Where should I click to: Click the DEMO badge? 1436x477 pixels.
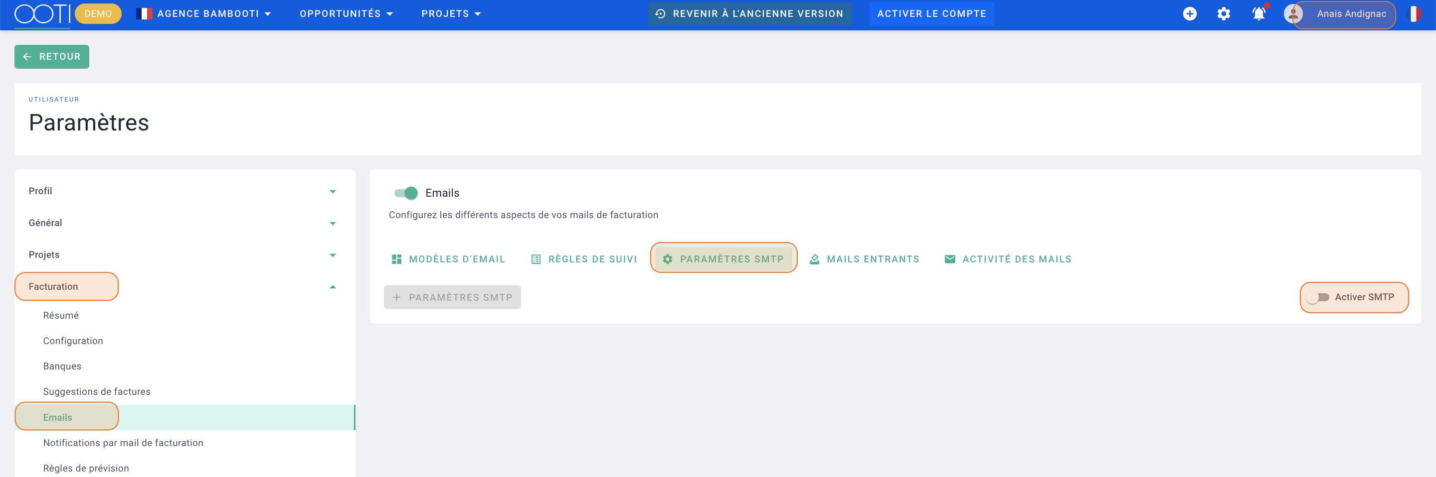click(98, 14)
